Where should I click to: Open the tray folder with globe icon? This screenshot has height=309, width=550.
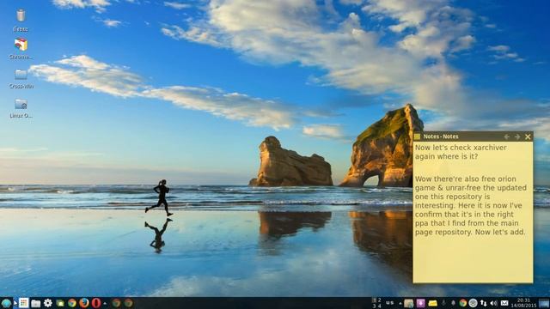click(x=409, y=303)
